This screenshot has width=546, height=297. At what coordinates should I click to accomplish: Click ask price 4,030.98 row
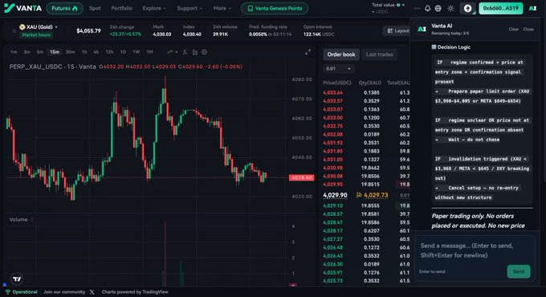pos(366,168)
